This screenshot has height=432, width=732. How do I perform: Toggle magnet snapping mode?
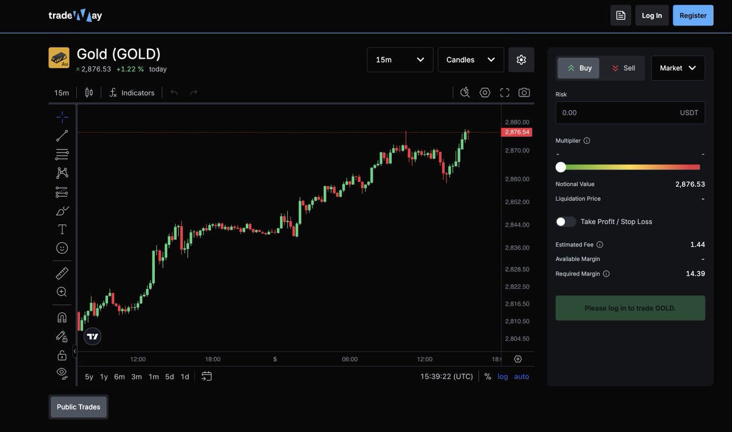[61, 317]
